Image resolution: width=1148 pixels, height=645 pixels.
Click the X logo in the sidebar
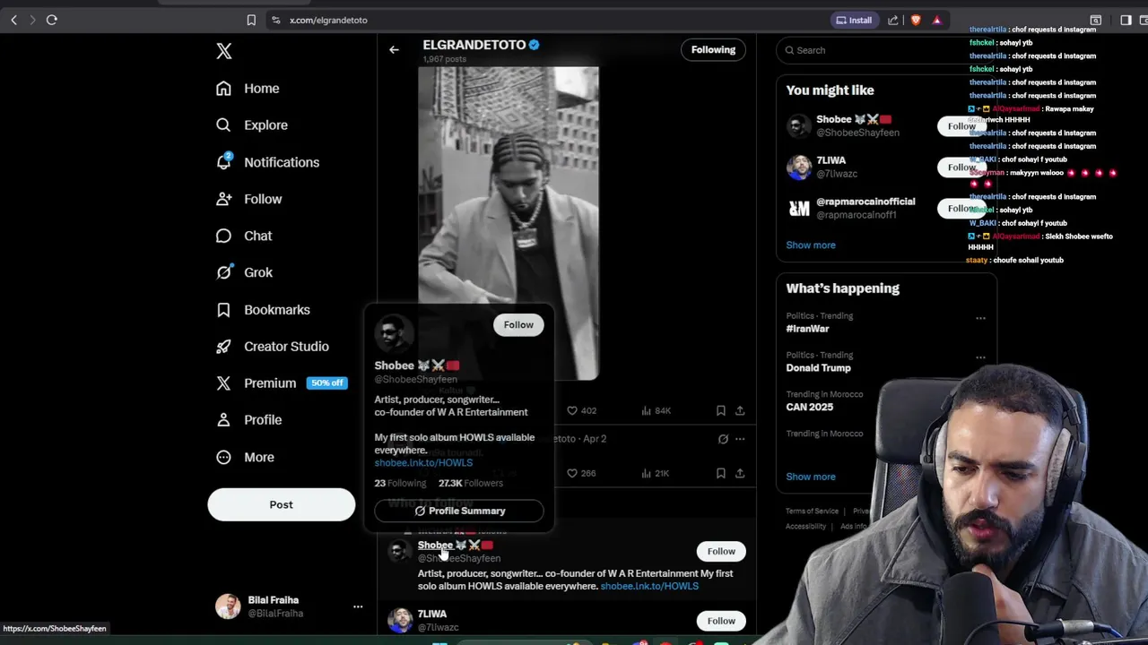[224, 51]
